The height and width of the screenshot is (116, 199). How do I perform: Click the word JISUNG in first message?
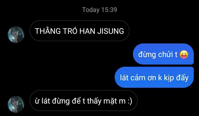click(111, 31)
